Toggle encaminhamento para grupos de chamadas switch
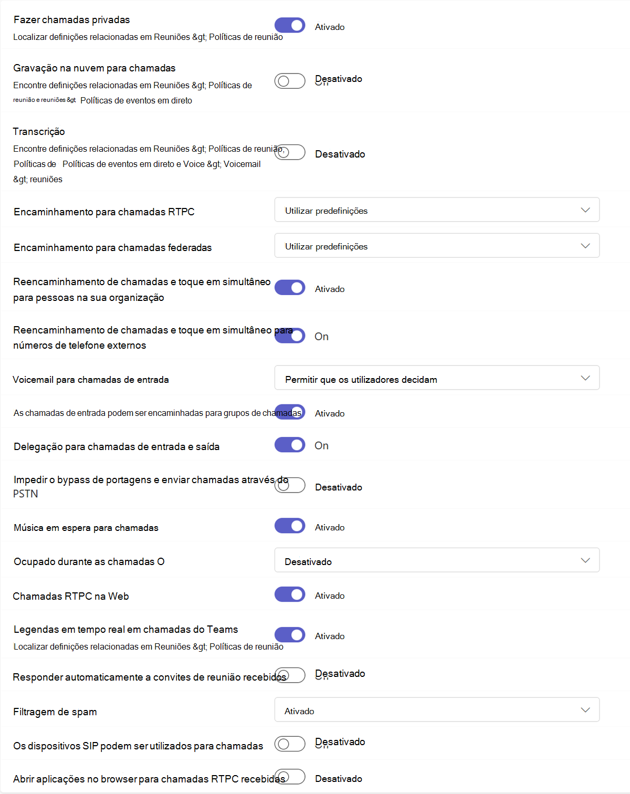The width and height of the screenshot is (630, 794). [x=290, y=412]
